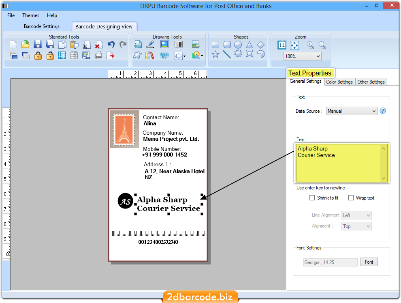The image size is (401, 303).
Task: Select the Signature pen tool
Action: coord(150,45)
